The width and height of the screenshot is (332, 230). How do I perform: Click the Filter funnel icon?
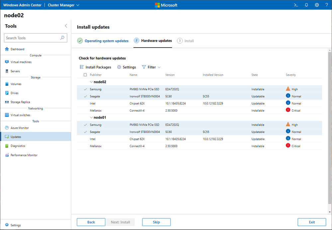click(144, 67)
